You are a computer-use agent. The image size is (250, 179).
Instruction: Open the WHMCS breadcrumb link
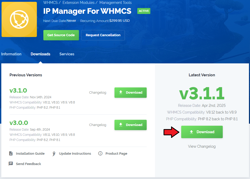click(50, 3)
